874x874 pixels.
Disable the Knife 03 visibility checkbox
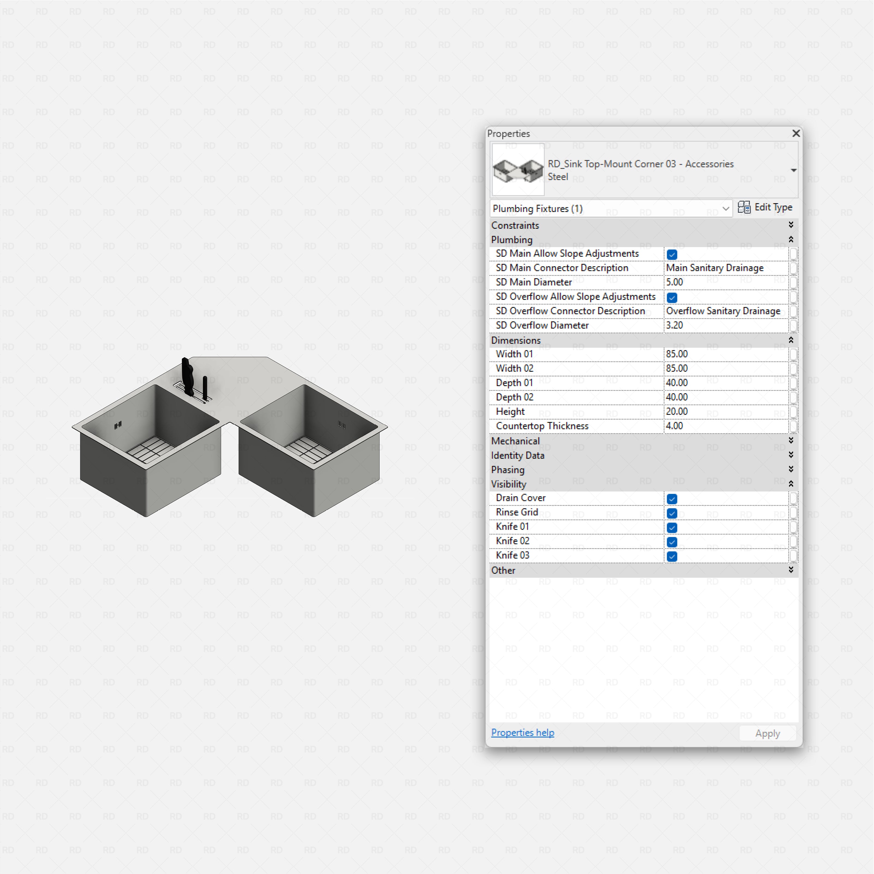(x=672, y=556)
